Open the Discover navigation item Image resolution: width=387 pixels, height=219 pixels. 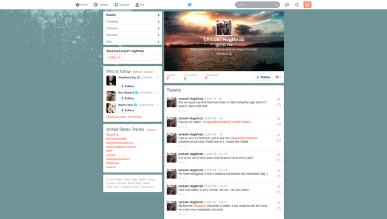click(122, 5)
